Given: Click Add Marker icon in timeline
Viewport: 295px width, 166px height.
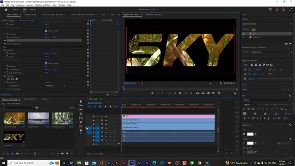Looking at the screenshot, I should (x=105, y=107).
